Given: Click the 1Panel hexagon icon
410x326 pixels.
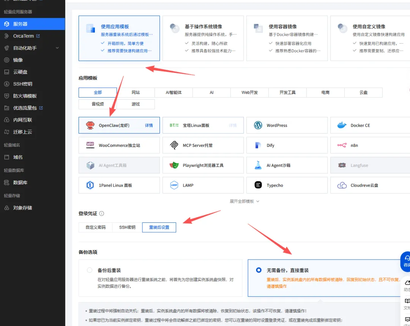Looking at the screenshot, I should pos(90,185).
